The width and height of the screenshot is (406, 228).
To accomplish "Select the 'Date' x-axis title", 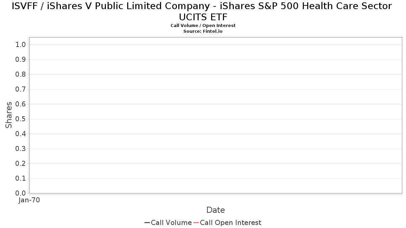I will point(216,210).
